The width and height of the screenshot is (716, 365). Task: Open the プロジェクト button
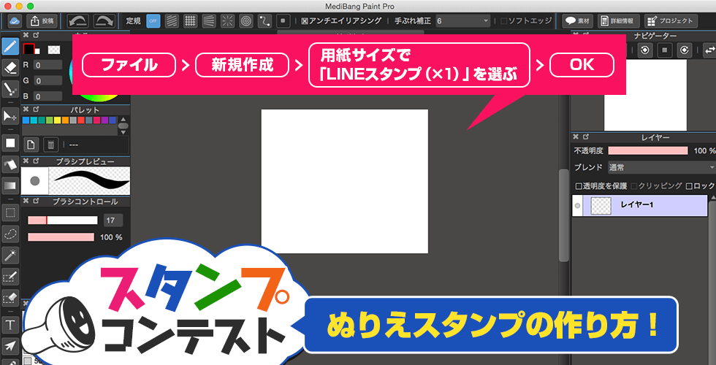pos(671,21)
